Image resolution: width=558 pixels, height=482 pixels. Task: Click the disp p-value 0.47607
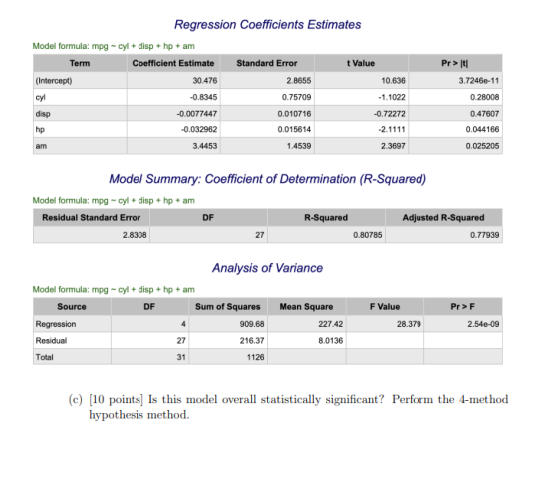484,114
